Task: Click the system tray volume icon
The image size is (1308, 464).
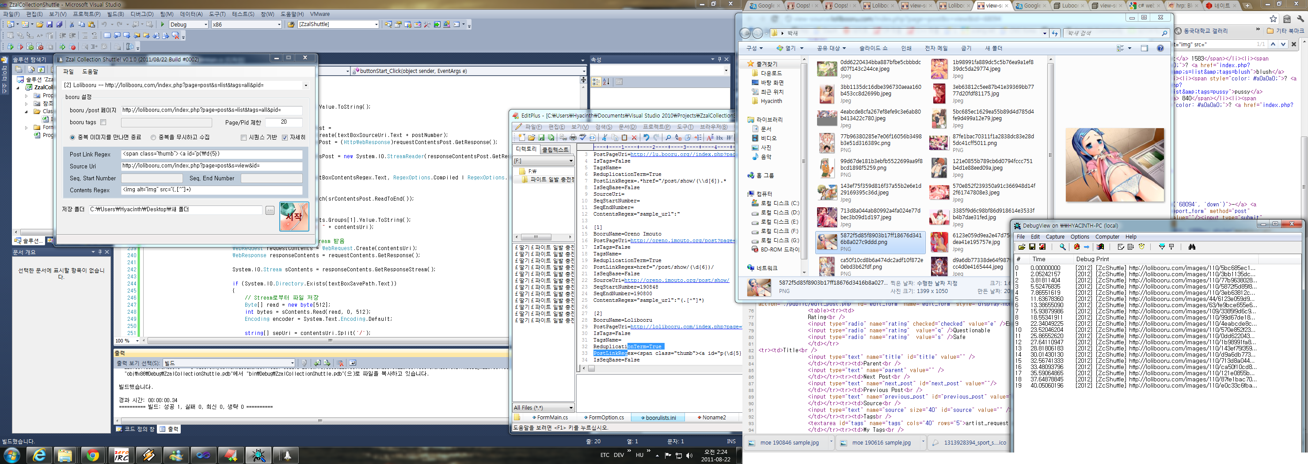Action: coord(688,455)
